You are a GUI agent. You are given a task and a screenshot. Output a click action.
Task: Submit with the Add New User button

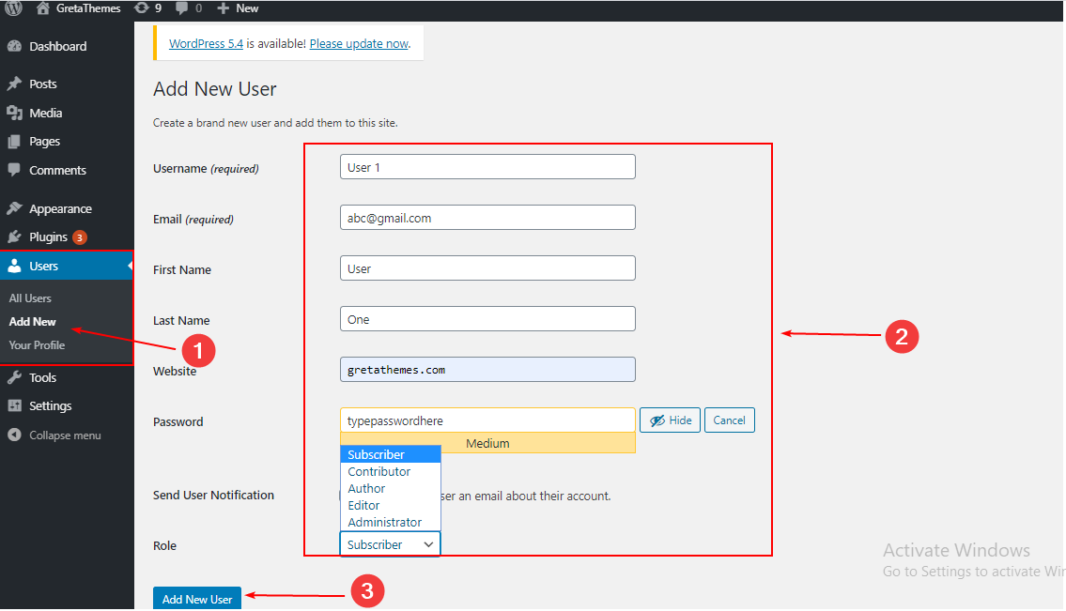[x=196, y=598]
